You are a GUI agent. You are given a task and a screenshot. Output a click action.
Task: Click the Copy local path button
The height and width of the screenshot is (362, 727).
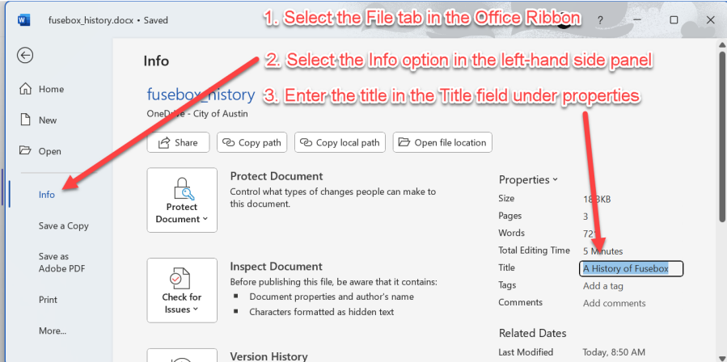point(340,143)
